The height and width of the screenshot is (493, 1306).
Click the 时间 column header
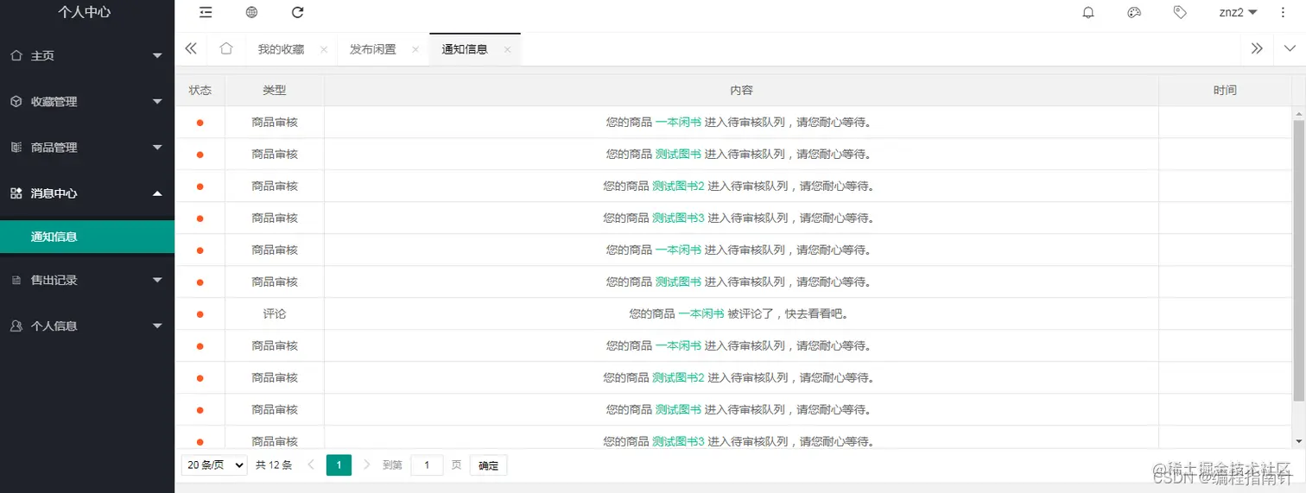(1225, 91)
